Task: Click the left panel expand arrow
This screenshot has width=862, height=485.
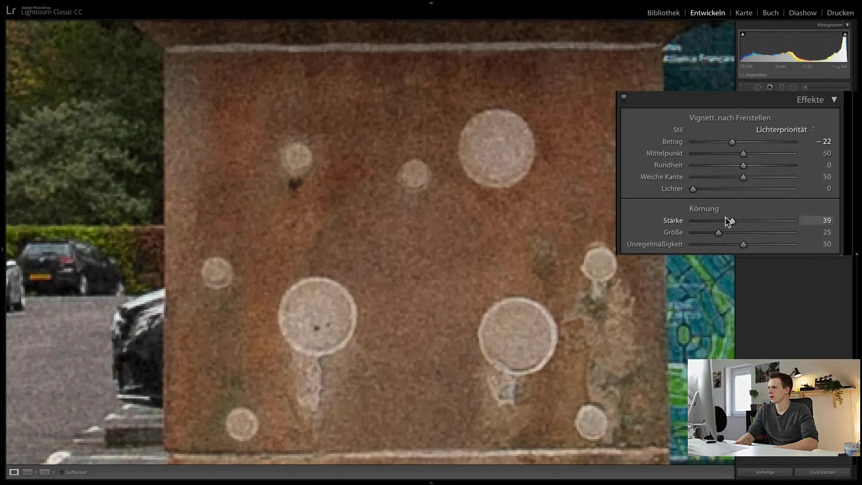Action: coord(2,249)
